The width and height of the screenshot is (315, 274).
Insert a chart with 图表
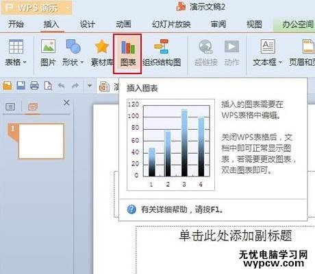[x=127, y=54]
